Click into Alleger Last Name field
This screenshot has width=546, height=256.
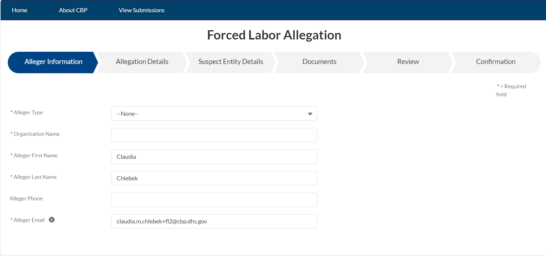[214, 178]
